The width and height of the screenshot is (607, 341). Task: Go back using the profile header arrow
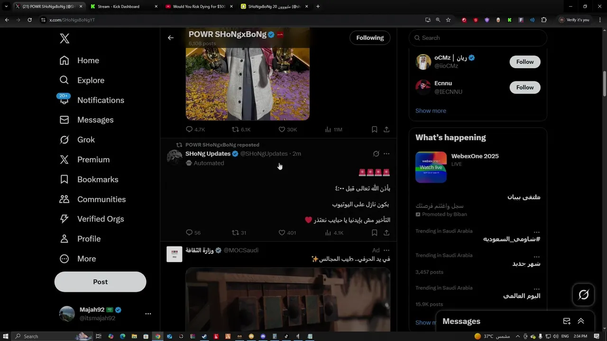pos(171,38)
